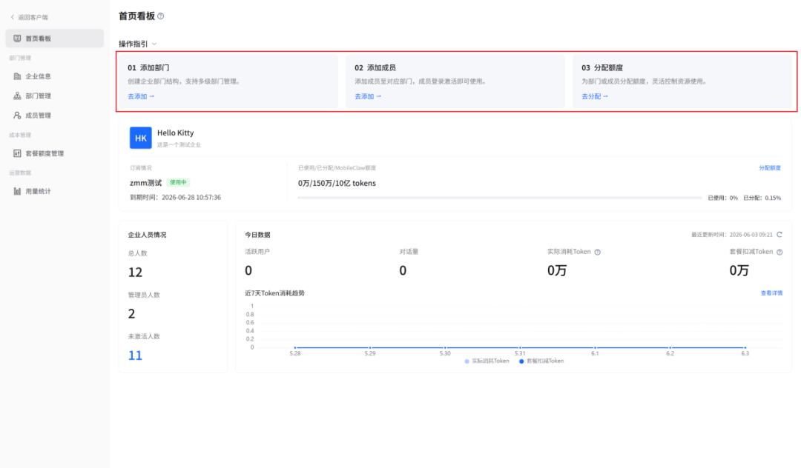Click the 用量统计 bar chart icon
This screenshot has height=468, width=801.
[x=17, y=191]
